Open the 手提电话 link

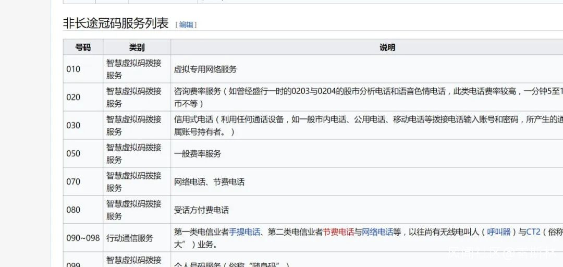(x=244, y=232)
